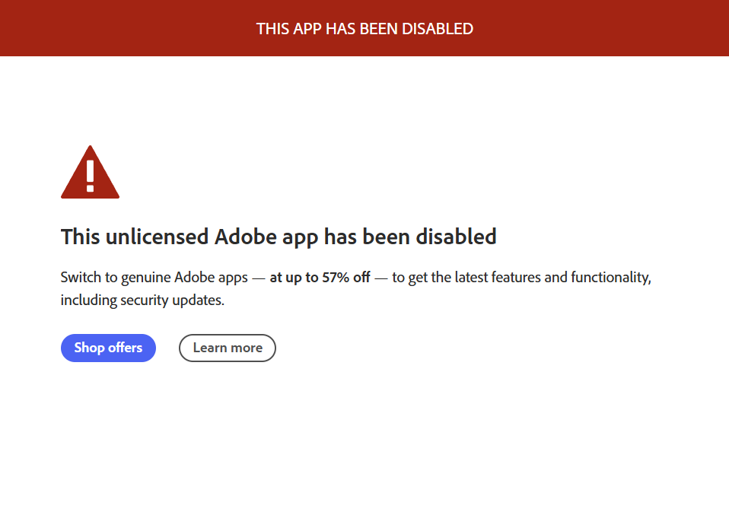
Task: Click the word 'Shop' on the blue button
Action: coord(89,348)
